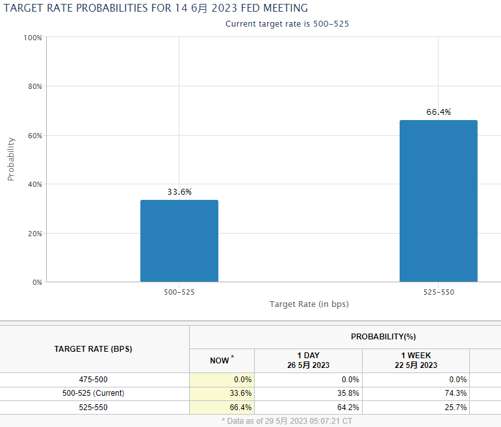Click the 1 WEEK 22 5月 2023 column header
The height and width of the screenshot is (427, 501).
coord(416,360)
